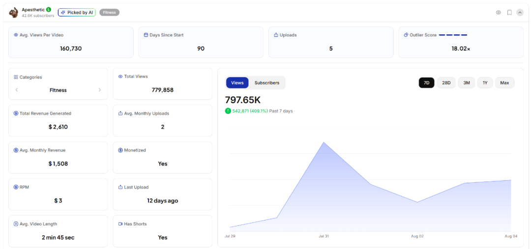Click the Fitness tag pill

click(109, 12)
